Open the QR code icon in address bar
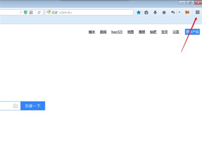The width and height of the screenshot is (202, 151). [31, 12]
